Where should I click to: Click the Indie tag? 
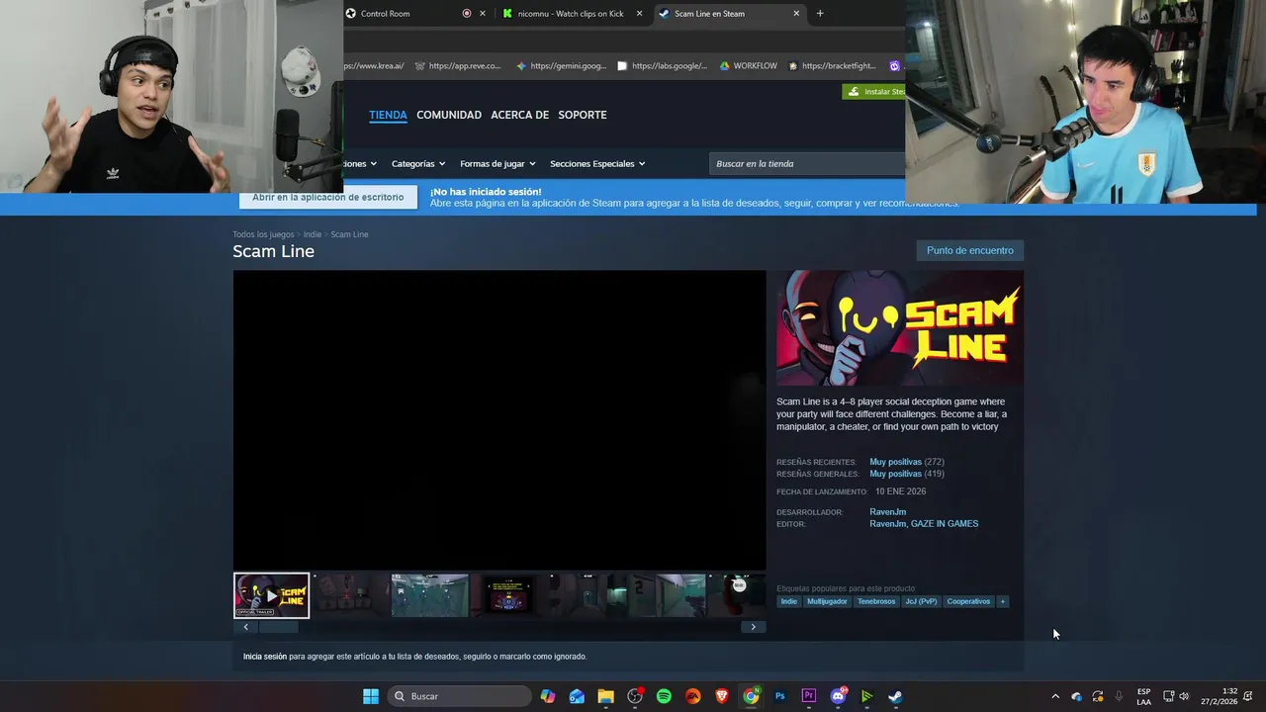788,601
